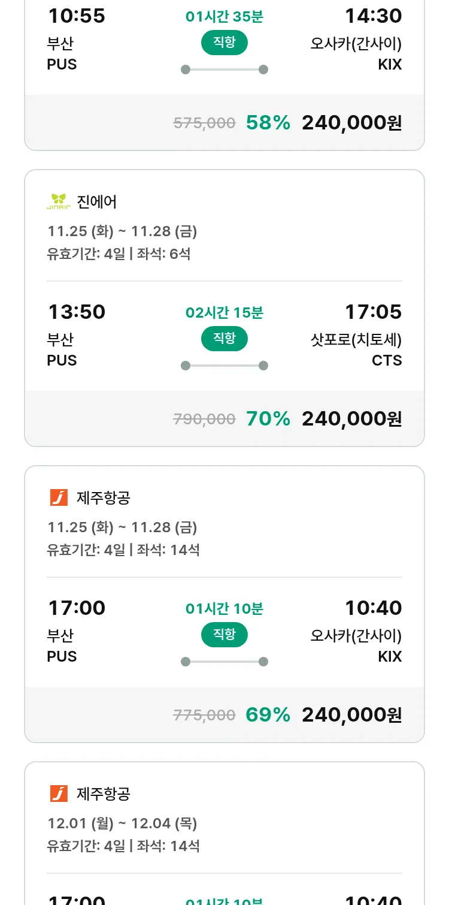Click the 13:50 departure time

(x=77, y=312)
